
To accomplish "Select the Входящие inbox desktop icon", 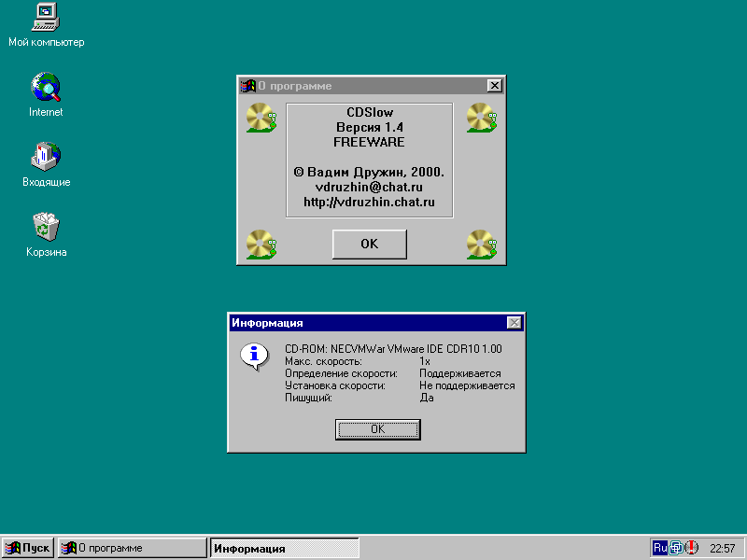I will click(x=46, y=157).
